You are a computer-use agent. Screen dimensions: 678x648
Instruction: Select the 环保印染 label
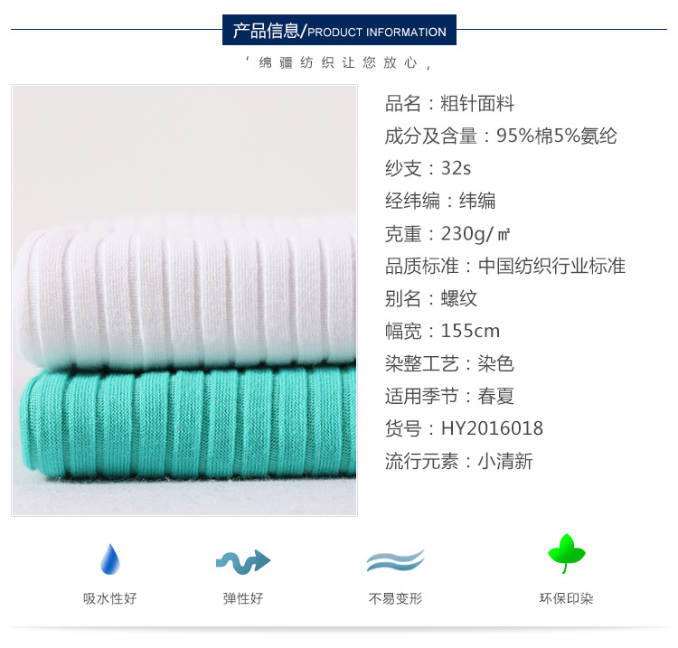(566, 598)
